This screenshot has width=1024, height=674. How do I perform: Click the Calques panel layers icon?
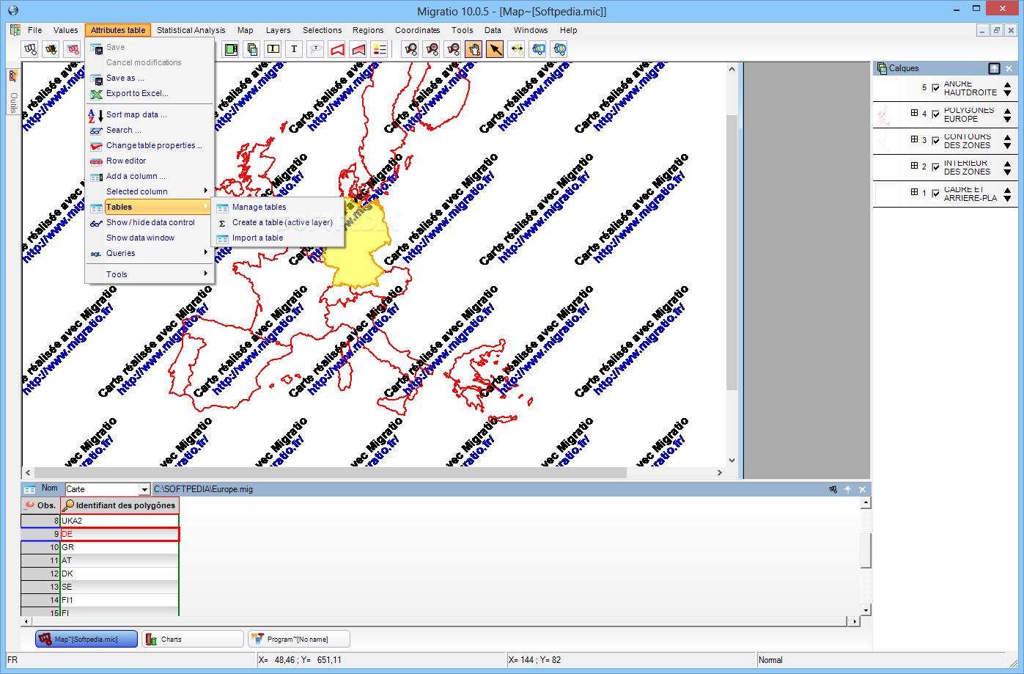pos(881,68)
